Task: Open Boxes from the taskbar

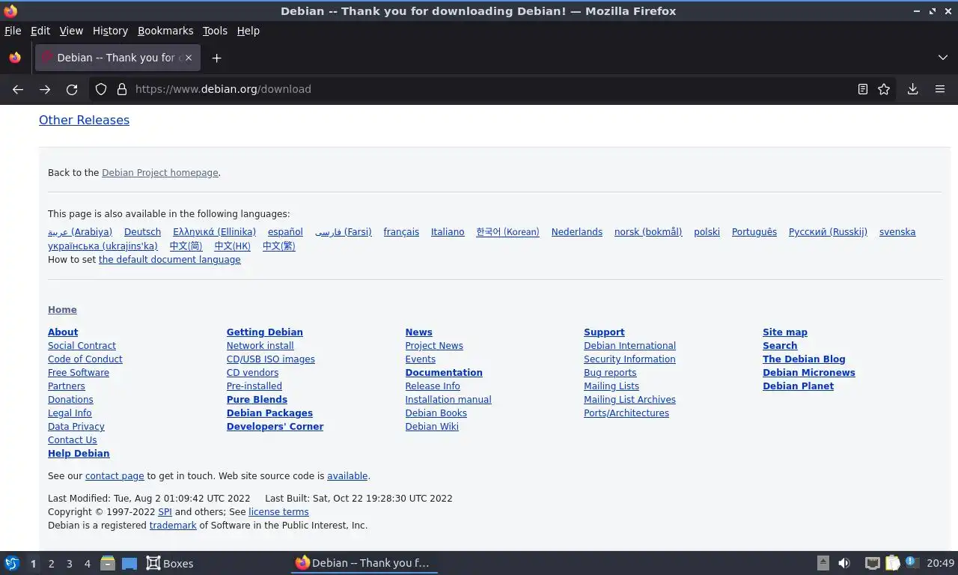Action: click(170, 563)
